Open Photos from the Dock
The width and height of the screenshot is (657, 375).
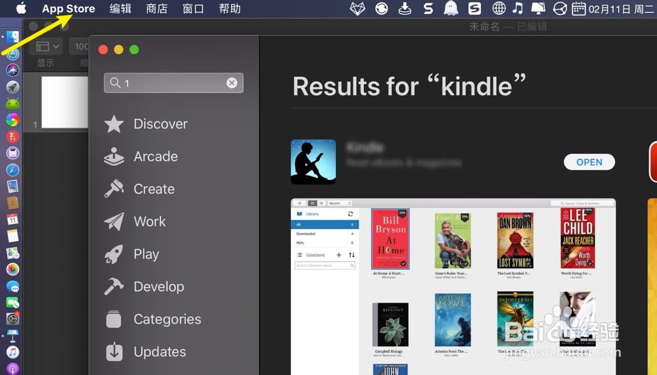(x=12, y=269)
